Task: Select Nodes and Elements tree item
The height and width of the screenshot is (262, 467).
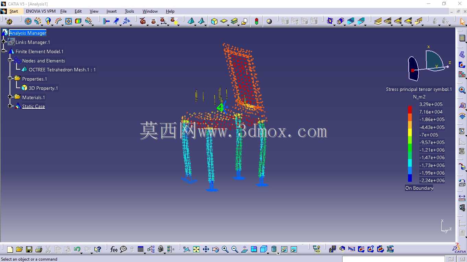Action: 44,61
